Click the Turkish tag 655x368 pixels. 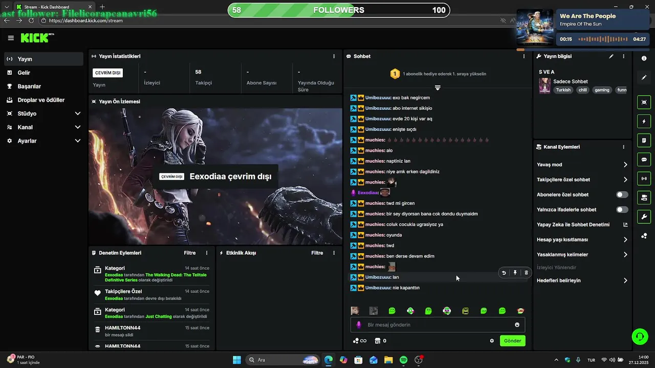(563, 90)
